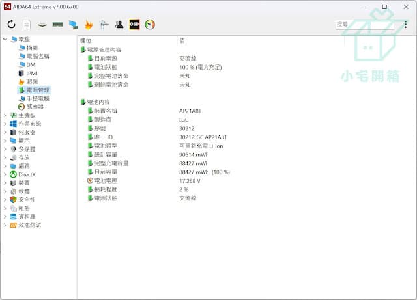
Task: Expand the 顯示 node chevron
Action: click(5, 141)
